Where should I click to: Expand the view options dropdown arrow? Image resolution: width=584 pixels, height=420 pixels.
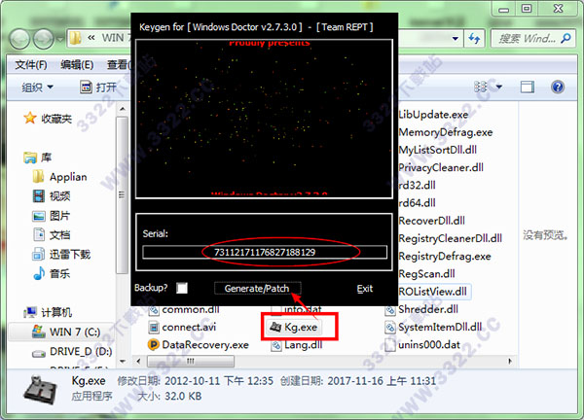point(499,87)
